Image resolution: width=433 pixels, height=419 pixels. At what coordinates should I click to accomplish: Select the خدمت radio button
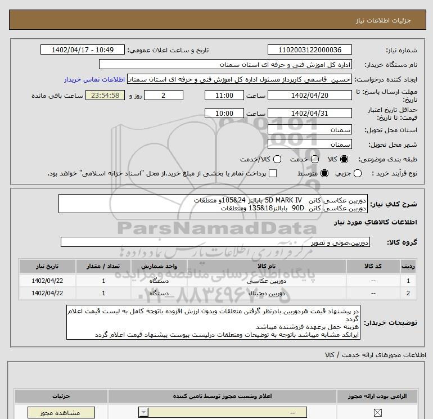[x=315, y=159]
